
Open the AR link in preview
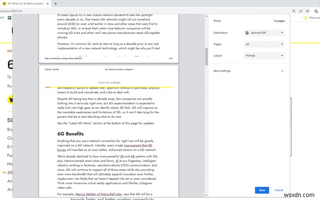pyautogui.click(x=132, y=156)
